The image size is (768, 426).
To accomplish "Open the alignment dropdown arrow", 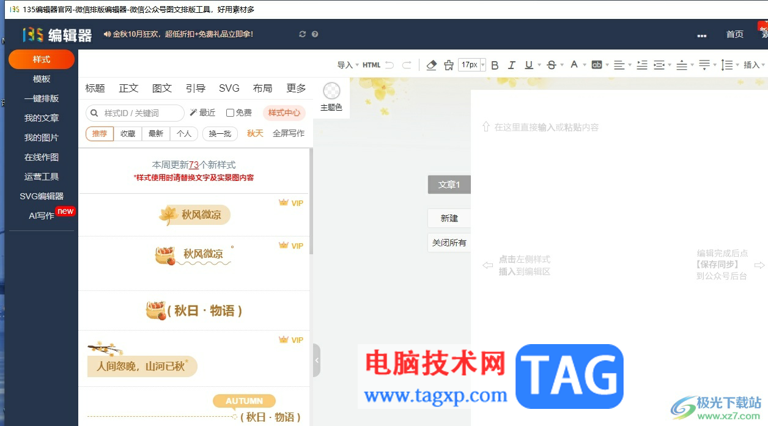I will click(x=630, y=65).
